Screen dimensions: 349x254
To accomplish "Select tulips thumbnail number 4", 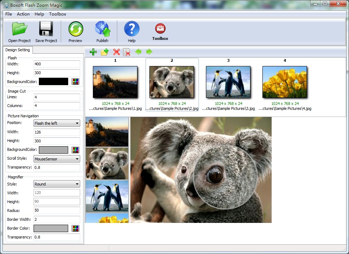I will (x=285, y=82).
